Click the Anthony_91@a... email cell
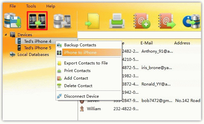Image resolution: width=204 pixels, height=124 pixels. [157, 51]
